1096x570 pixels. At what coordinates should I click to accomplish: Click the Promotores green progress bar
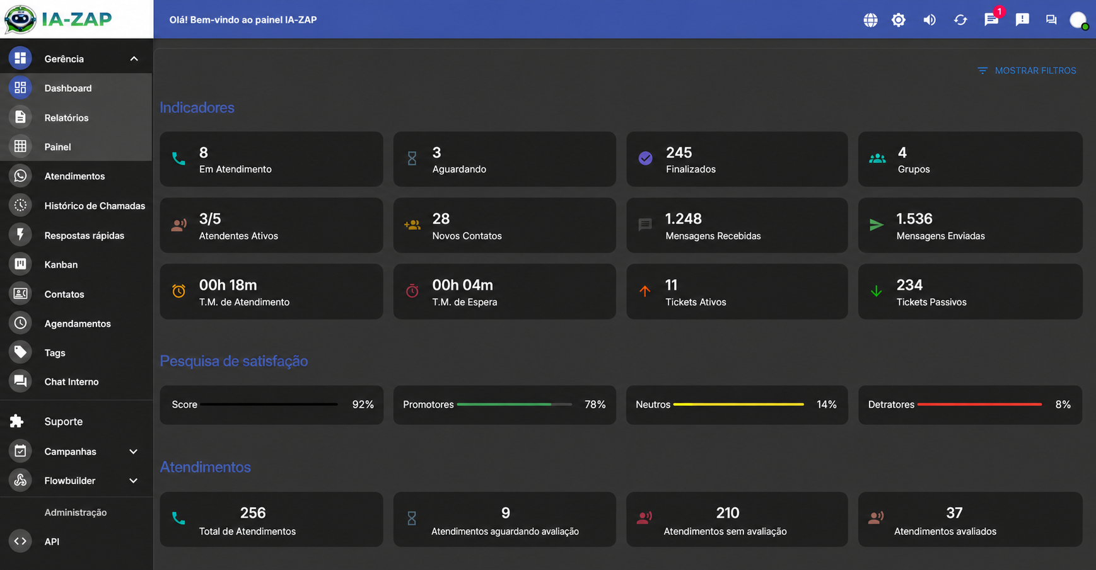[x=515, y=404]
